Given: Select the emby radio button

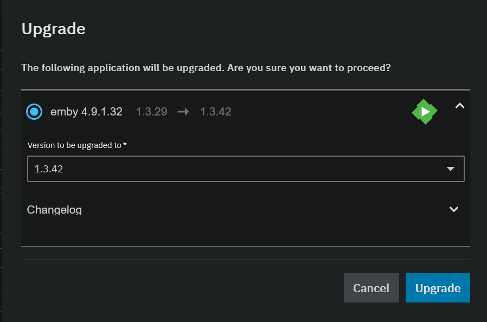Looking at the screenshot, I should pos(34,112).
